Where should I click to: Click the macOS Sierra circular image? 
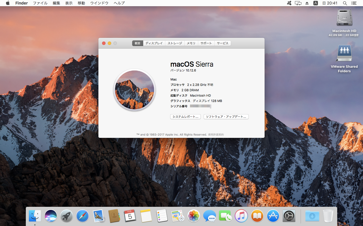(134, 90)
